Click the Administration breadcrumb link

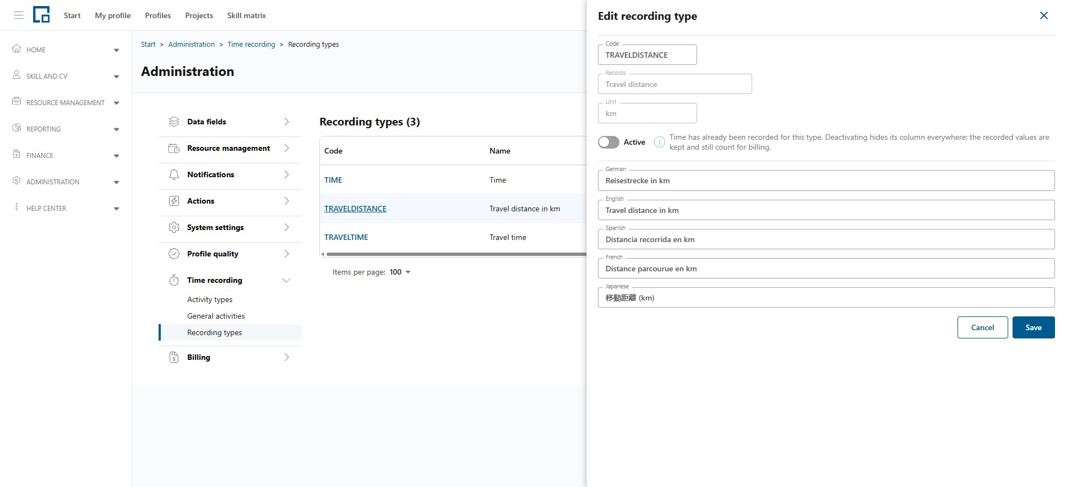[x=192, y=44]
